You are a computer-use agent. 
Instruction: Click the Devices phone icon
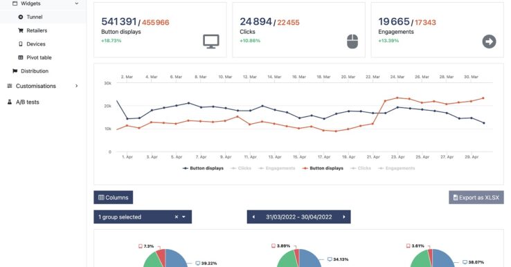tap(21, 44)
